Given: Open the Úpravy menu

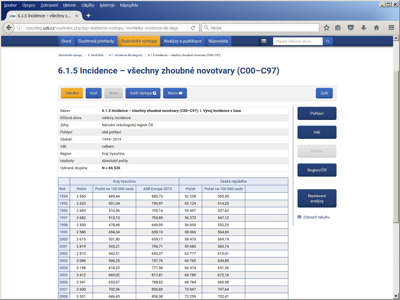Looking at the screenshot, I should point(29,5).
